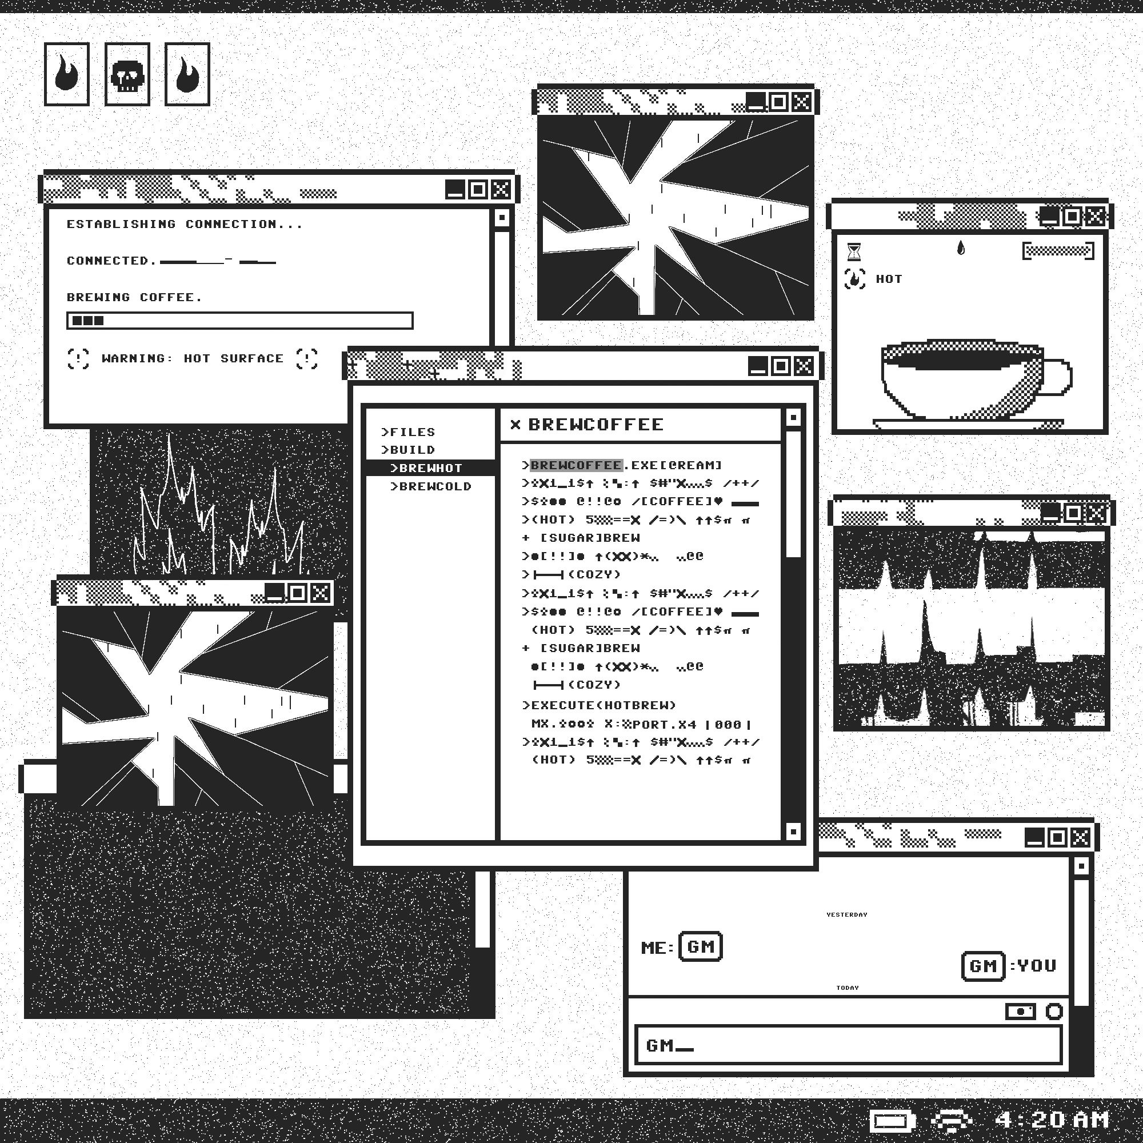Viewport: 1143px width, 1143px height.
Task: Open the first flame desktop icon
Action: coord(67,74)
